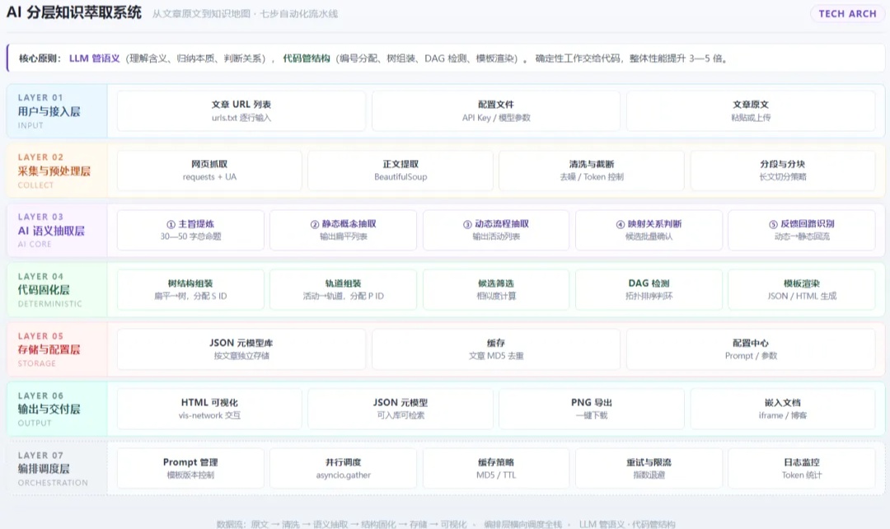890x529 pixels.
Task: Click the ④ 映射关系判断 card
Action: 649,230
